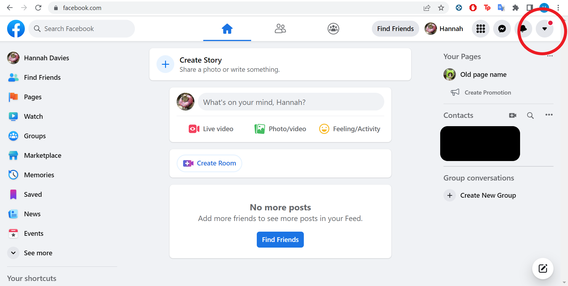
Task: Reload the page
Action: point(38,8)
